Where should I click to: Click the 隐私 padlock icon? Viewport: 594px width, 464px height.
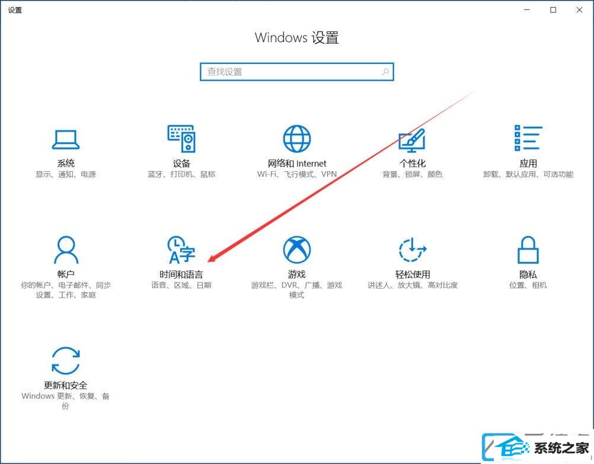528,249
